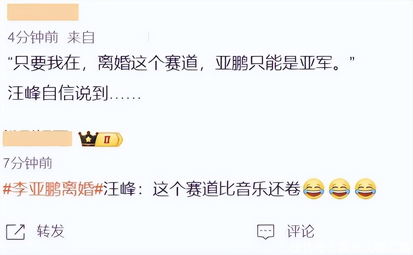The width and height of the screenshot is (413, 255).
Task: Click the 7分钟前 timestamp
Action: coord(27,163)
